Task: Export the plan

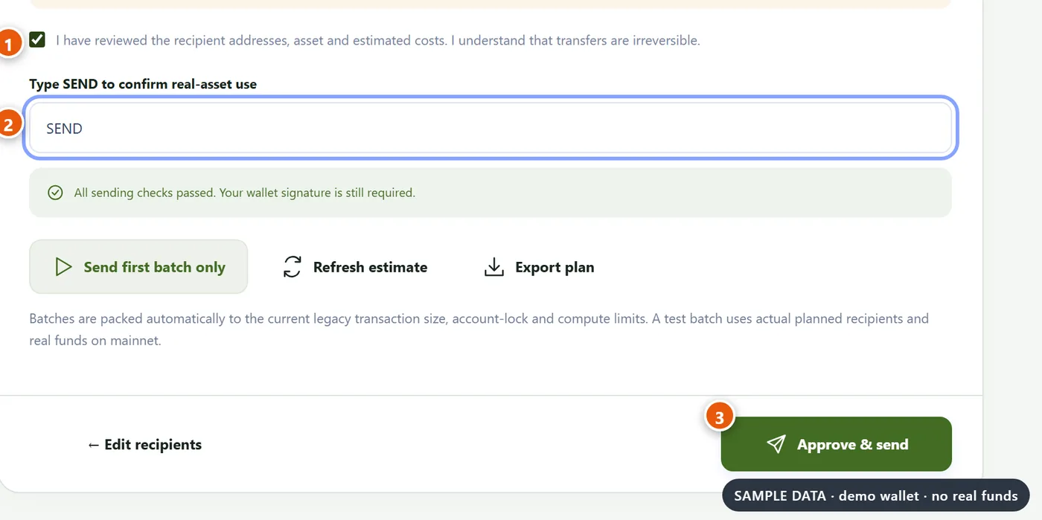Action: click(539, 267)
